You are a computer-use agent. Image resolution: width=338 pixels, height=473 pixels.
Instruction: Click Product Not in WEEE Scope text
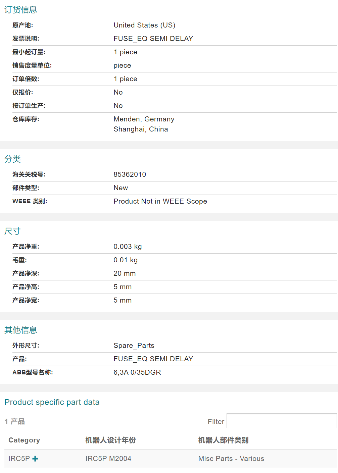pos(160,201)
